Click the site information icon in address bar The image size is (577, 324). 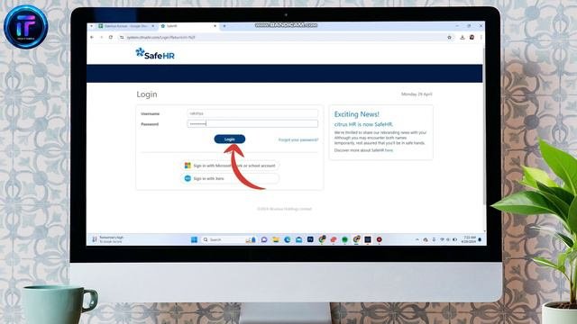[122, 38]
